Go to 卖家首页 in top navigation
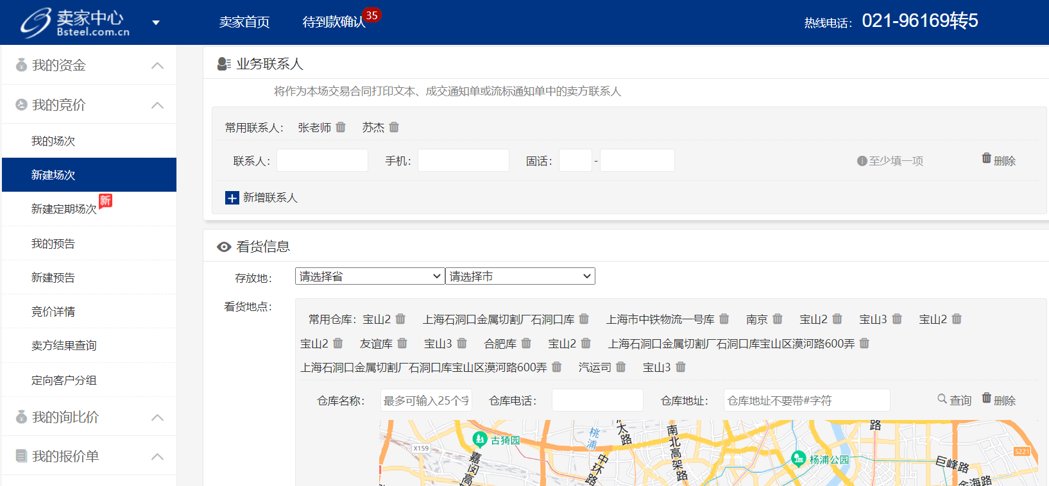The height and width of the screenshot is (486, 1049). 244,22
